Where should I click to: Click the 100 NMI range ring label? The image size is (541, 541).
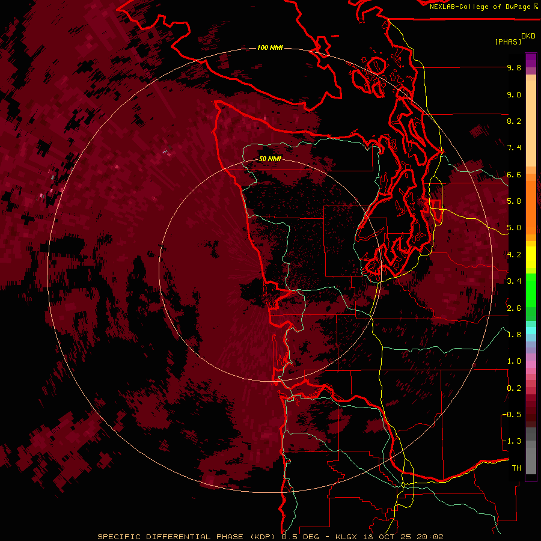[270, 47]
